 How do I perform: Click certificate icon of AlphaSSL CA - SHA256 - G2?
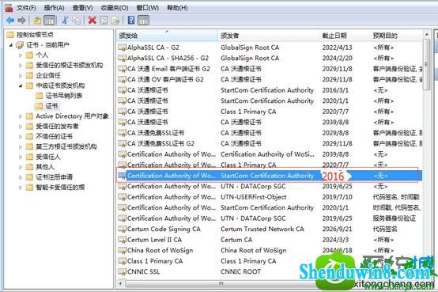[122, 59]
